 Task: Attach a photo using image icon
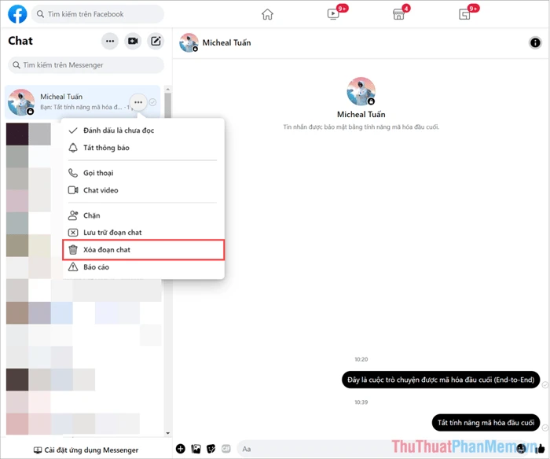196,449
